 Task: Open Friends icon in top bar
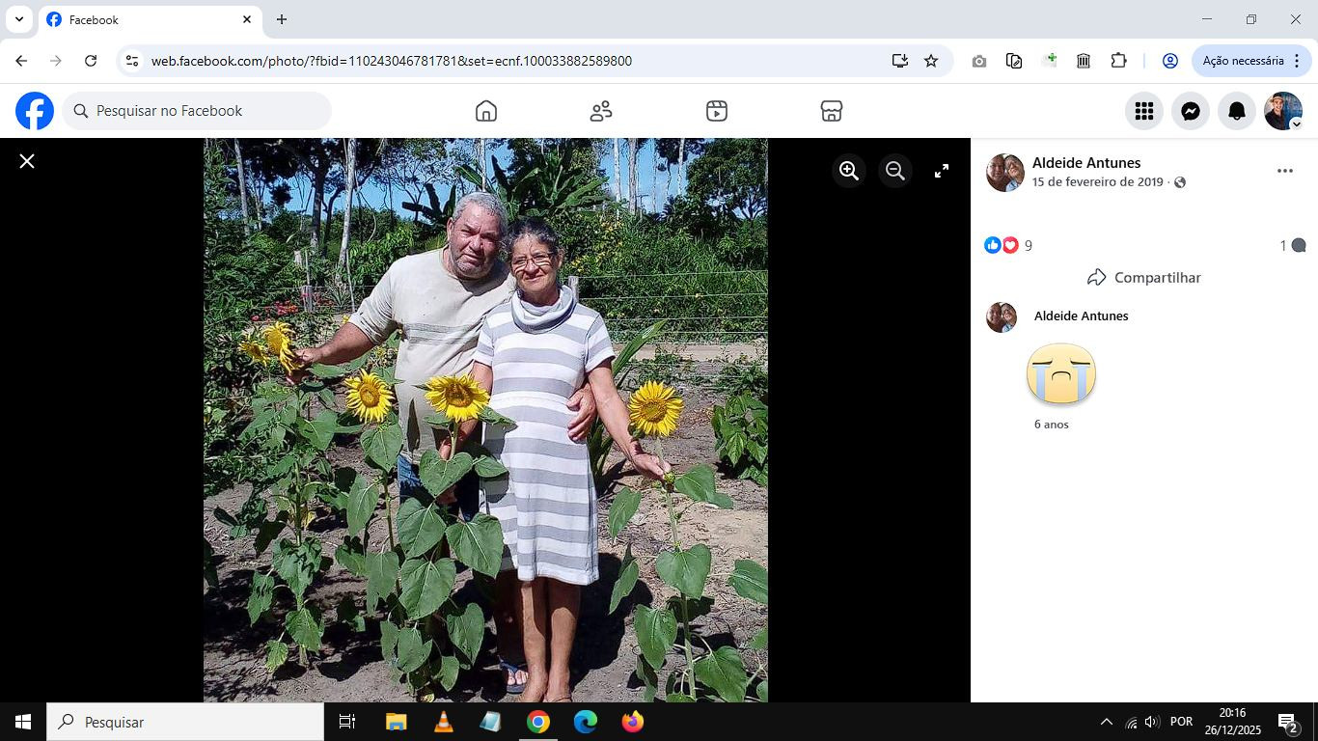(601, 111)
